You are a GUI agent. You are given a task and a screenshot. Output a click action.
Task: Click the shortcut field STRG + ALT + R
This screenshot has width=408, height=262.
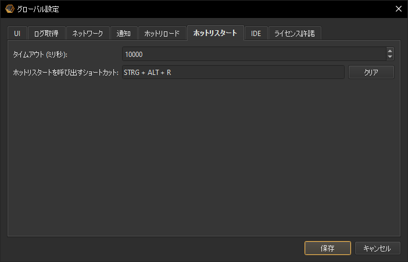pyautogui.click(x=233, y=72)
